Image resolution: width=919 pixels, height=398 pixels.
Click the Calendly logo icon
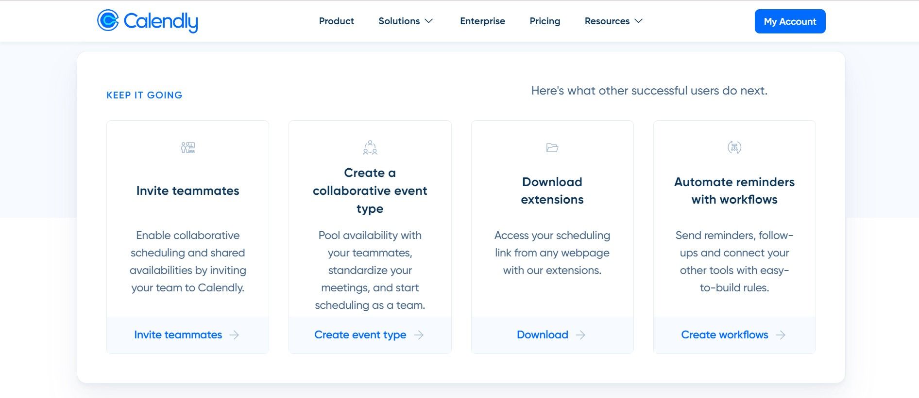tap(108, 20)
